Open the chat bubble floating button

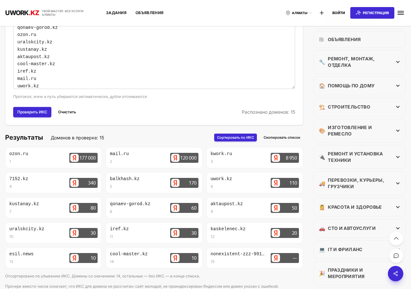click(396, 256)
